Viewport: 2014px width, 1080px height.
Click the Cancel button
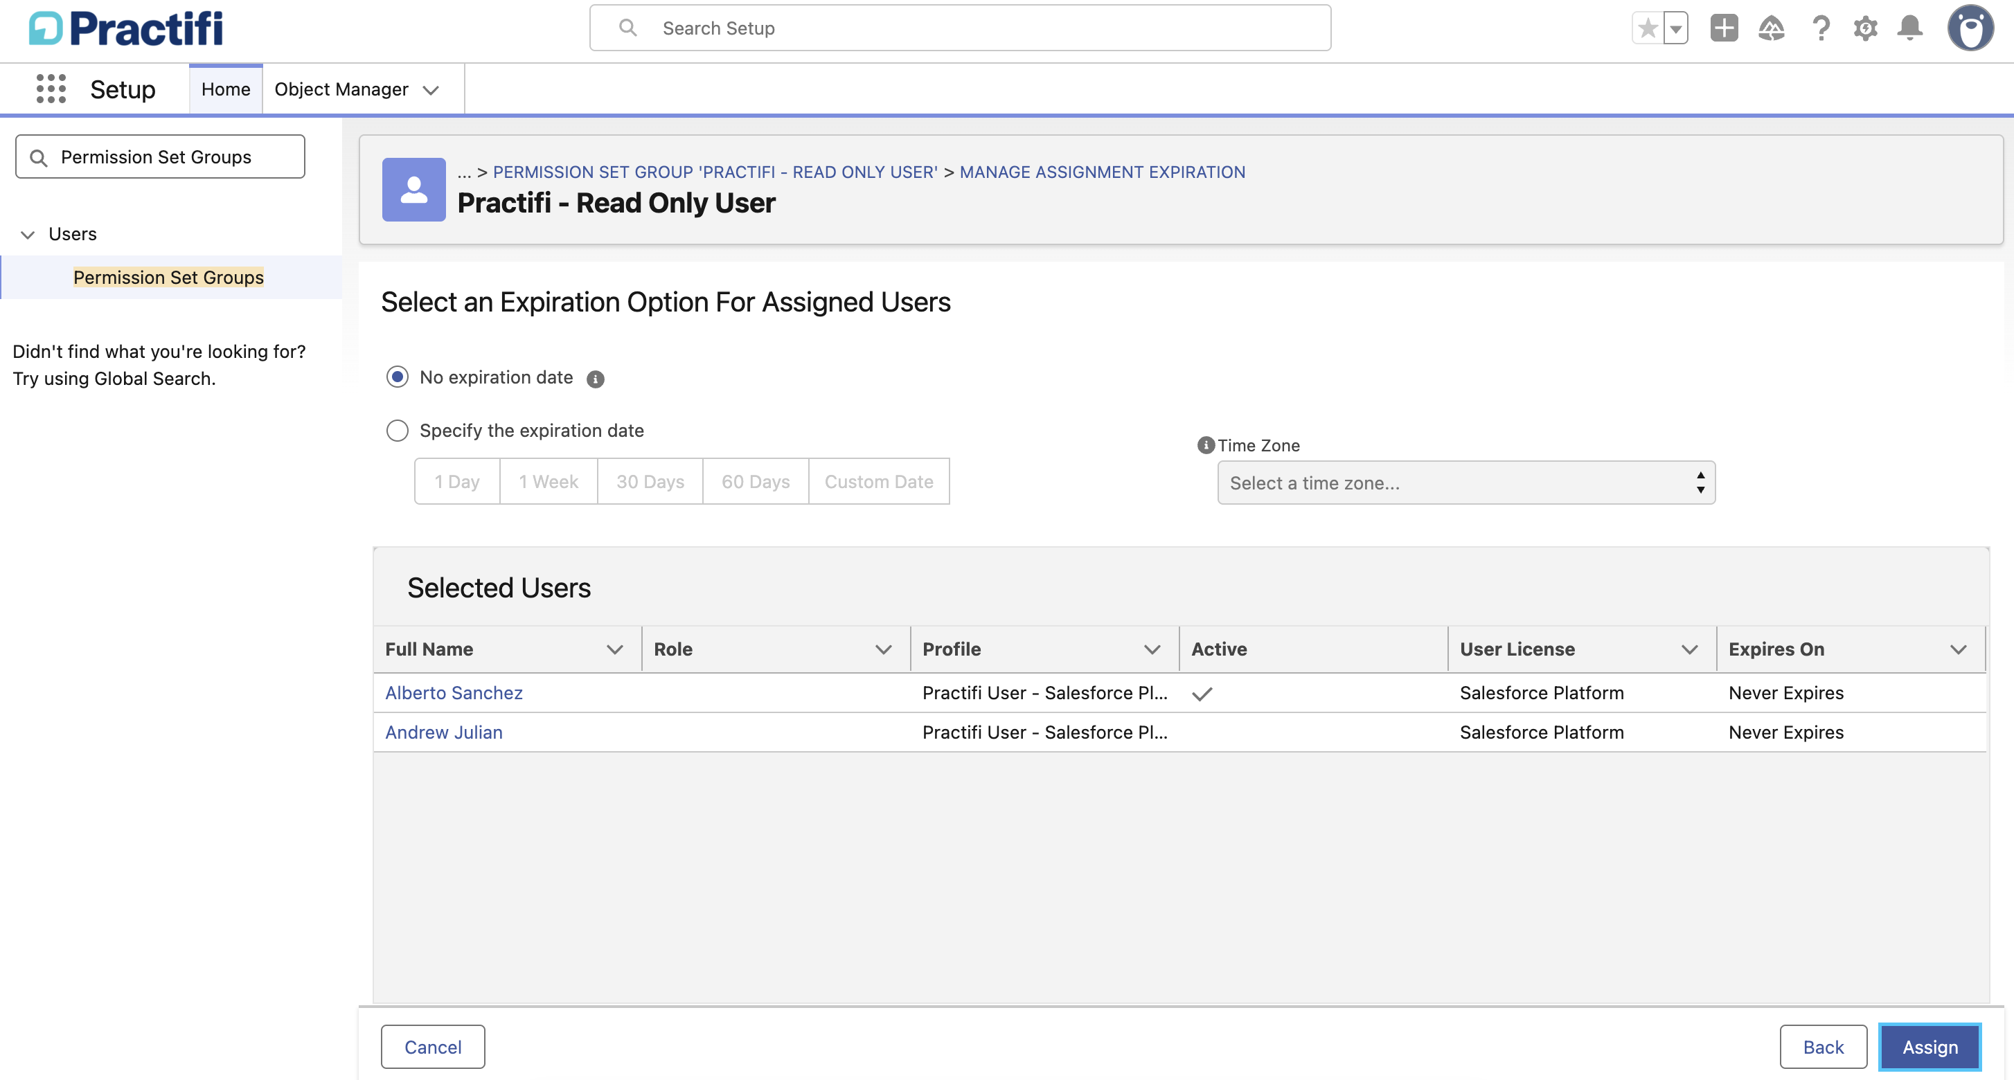pyautogui.click(x=432, y=1047)
